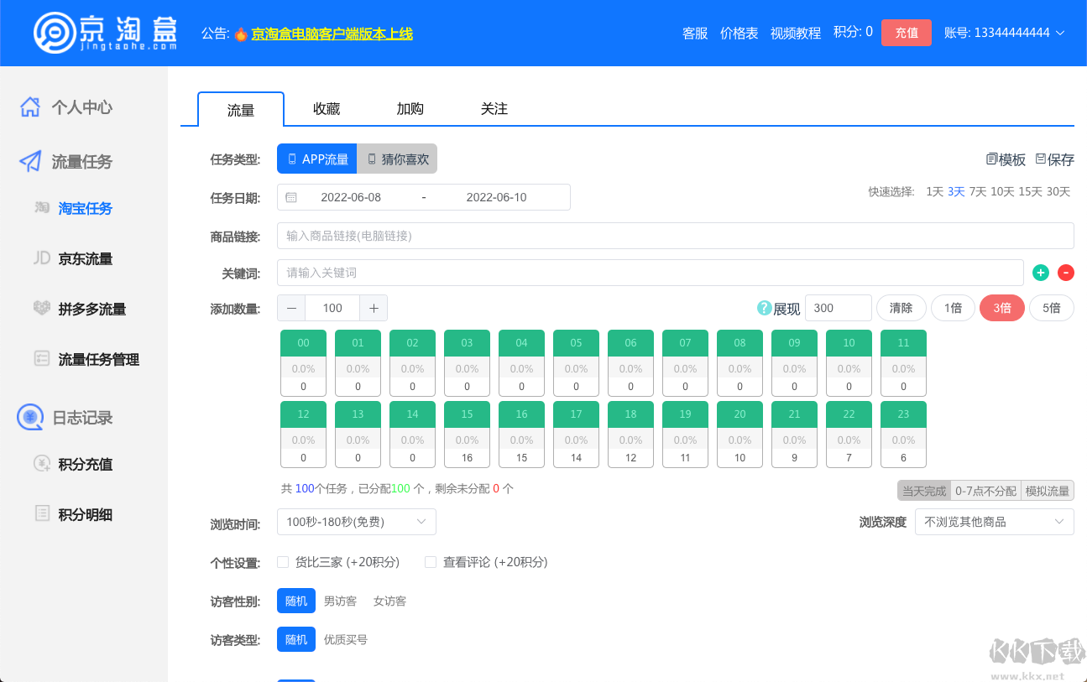The width and height of the screenshot is (1087, 682).
Task: Open the 浏览时间 dropdown
Action: [x=356, y=522]
